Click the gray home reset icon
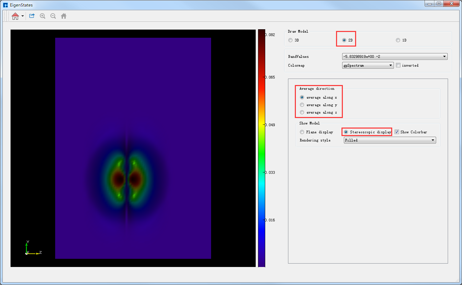This screenshot has width=462, height=285. click(64, 16)
